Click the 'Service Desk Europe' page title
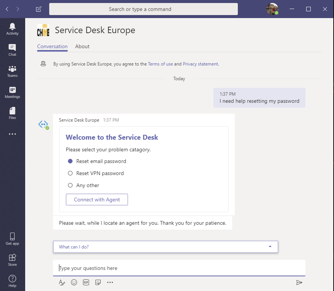334x291 pixels. pyautogui.click(x=95, y=30)
